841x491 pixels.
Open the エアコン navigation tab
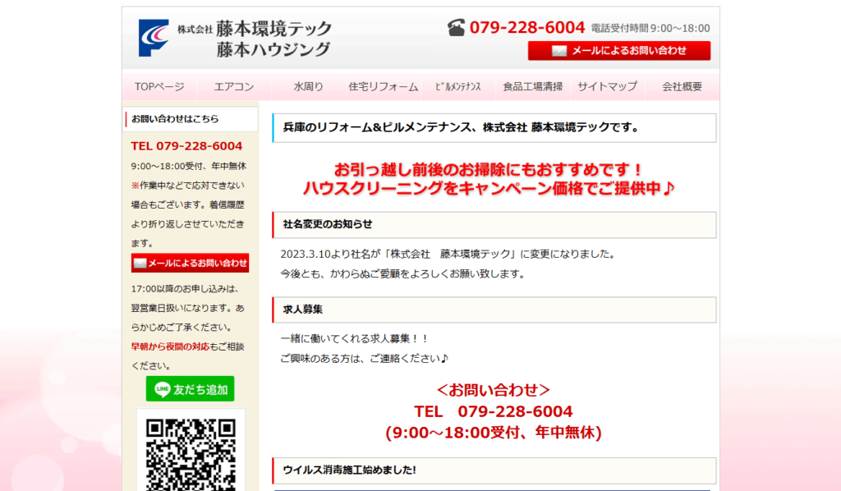click(x=232, y=85)
